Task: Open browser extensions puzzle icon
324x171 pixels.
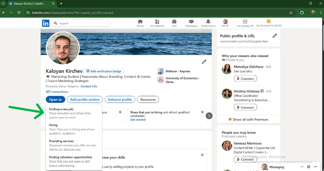Action: [302, 13]
